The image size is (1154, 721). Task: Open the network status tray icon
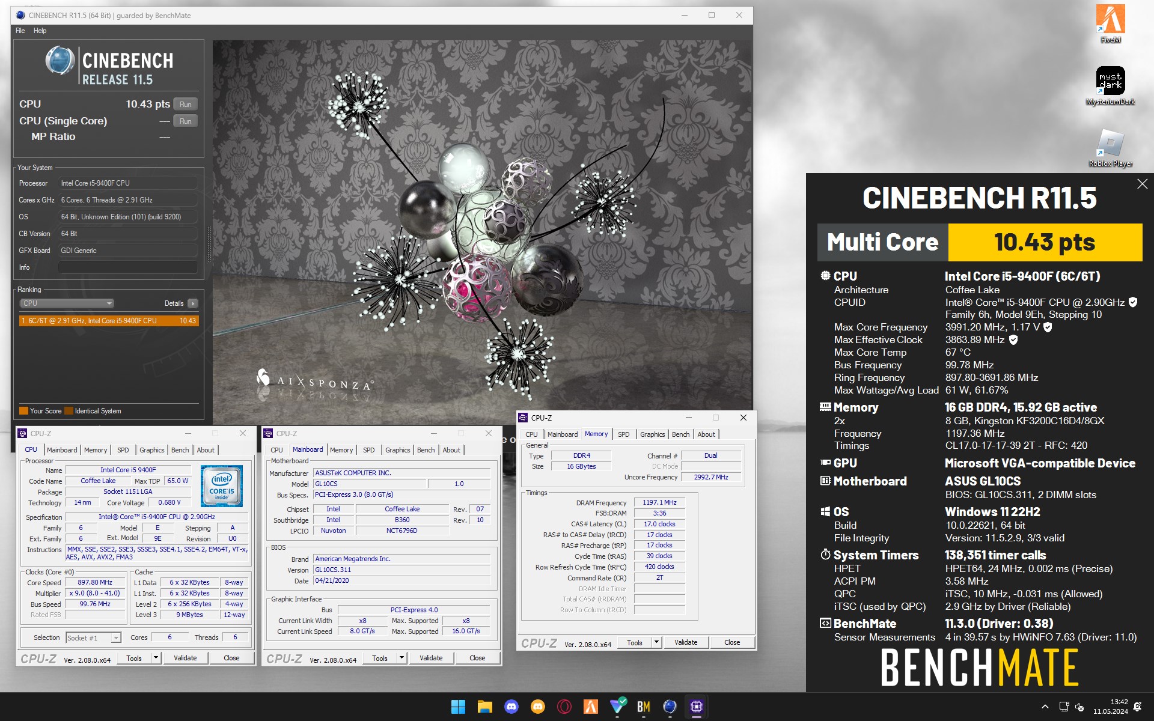1064,707
